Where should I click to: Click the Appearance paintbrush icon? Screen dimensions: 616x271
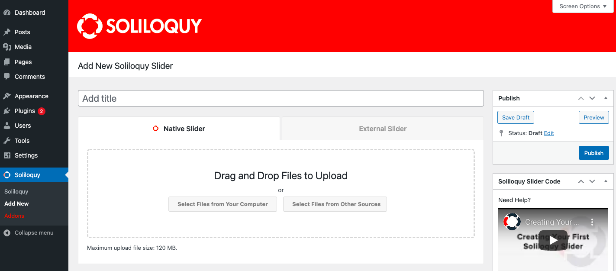click(x=7, y=96)
